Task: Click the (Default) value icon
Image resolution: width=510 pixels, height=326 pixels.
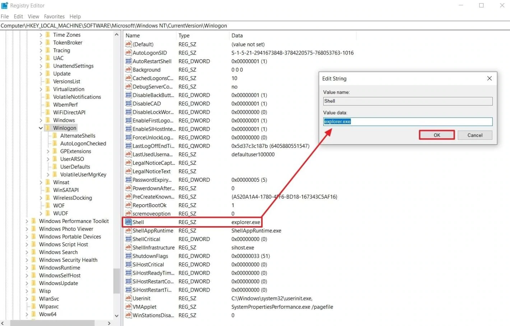Action: click(128, 44)
